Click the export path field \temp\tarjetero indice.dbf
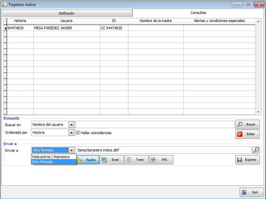 (163, 150)
